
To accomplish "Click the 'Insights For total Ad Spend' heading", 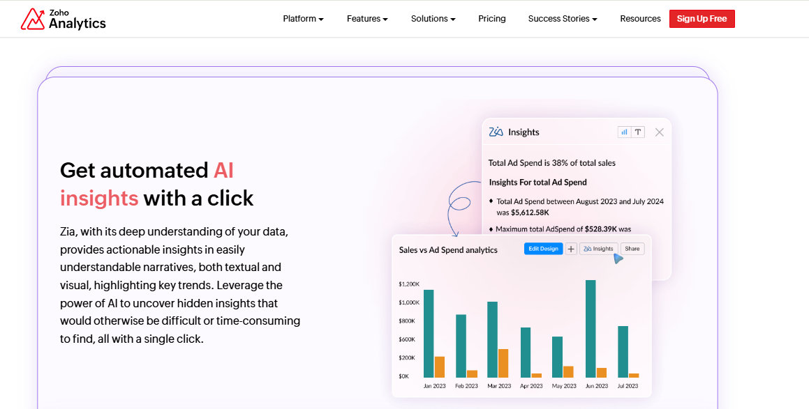I will point(537,182).
